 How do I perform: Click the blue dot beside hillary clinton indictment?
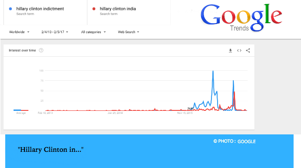[10, 9]
